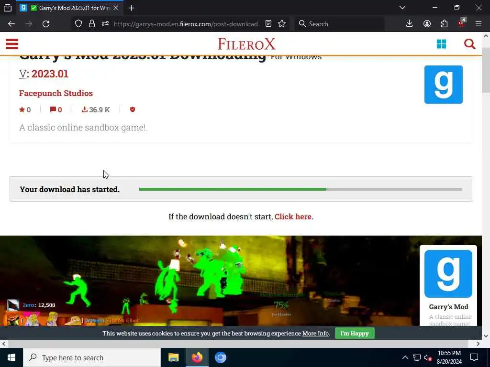Open the taskbar clock and date
Screen dimensions: 490x367
pos(449,357)
